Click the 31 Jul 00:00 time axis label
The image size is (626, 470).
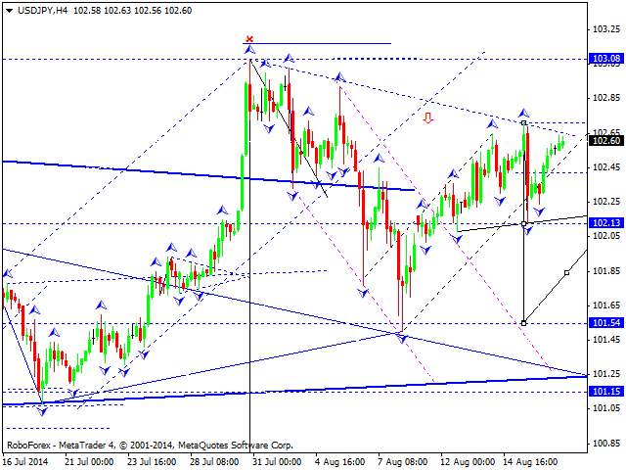point(276,462)
